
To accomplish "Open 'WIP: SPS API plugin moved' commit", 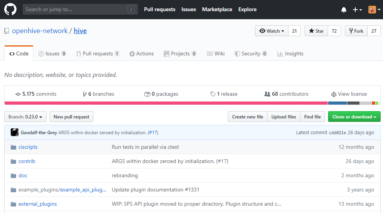I will point(196,204).
